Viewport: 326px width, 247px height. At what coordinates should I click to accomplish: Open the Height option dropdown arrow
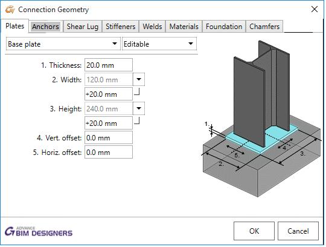pos(139,108)
